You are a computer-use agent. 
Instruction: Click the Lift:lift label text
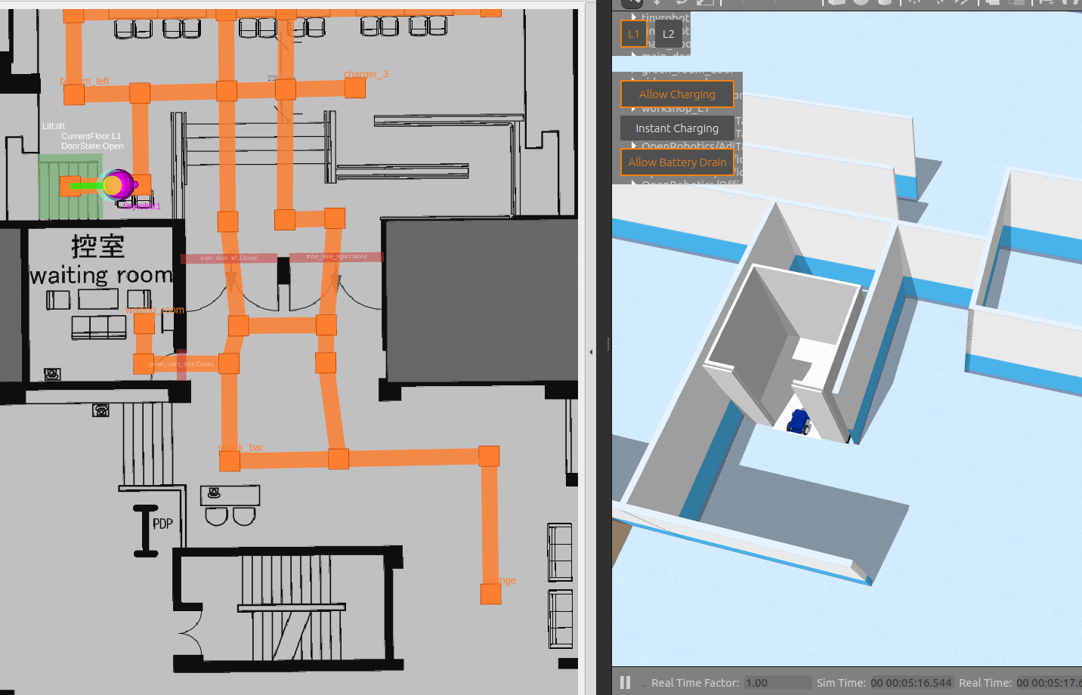(54, 127)
